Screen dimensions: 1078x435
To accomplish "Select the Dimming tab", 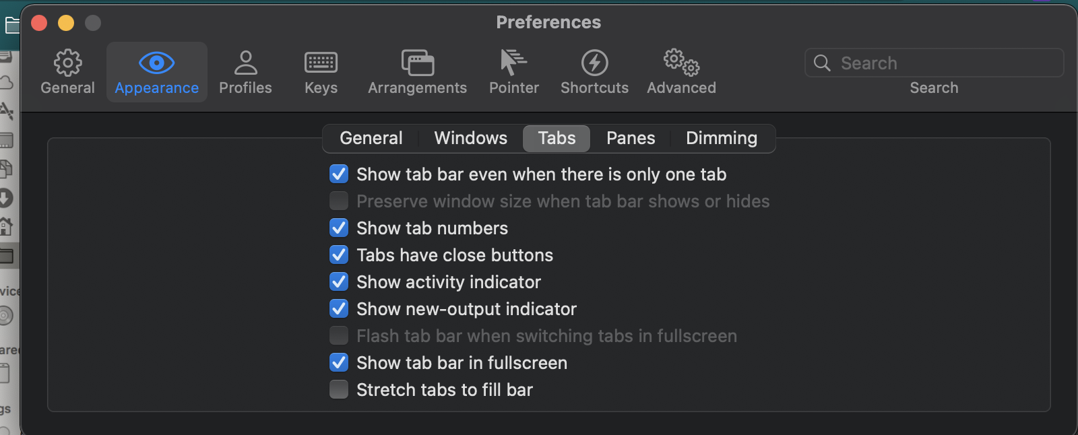I will click(x=721, y=138).
